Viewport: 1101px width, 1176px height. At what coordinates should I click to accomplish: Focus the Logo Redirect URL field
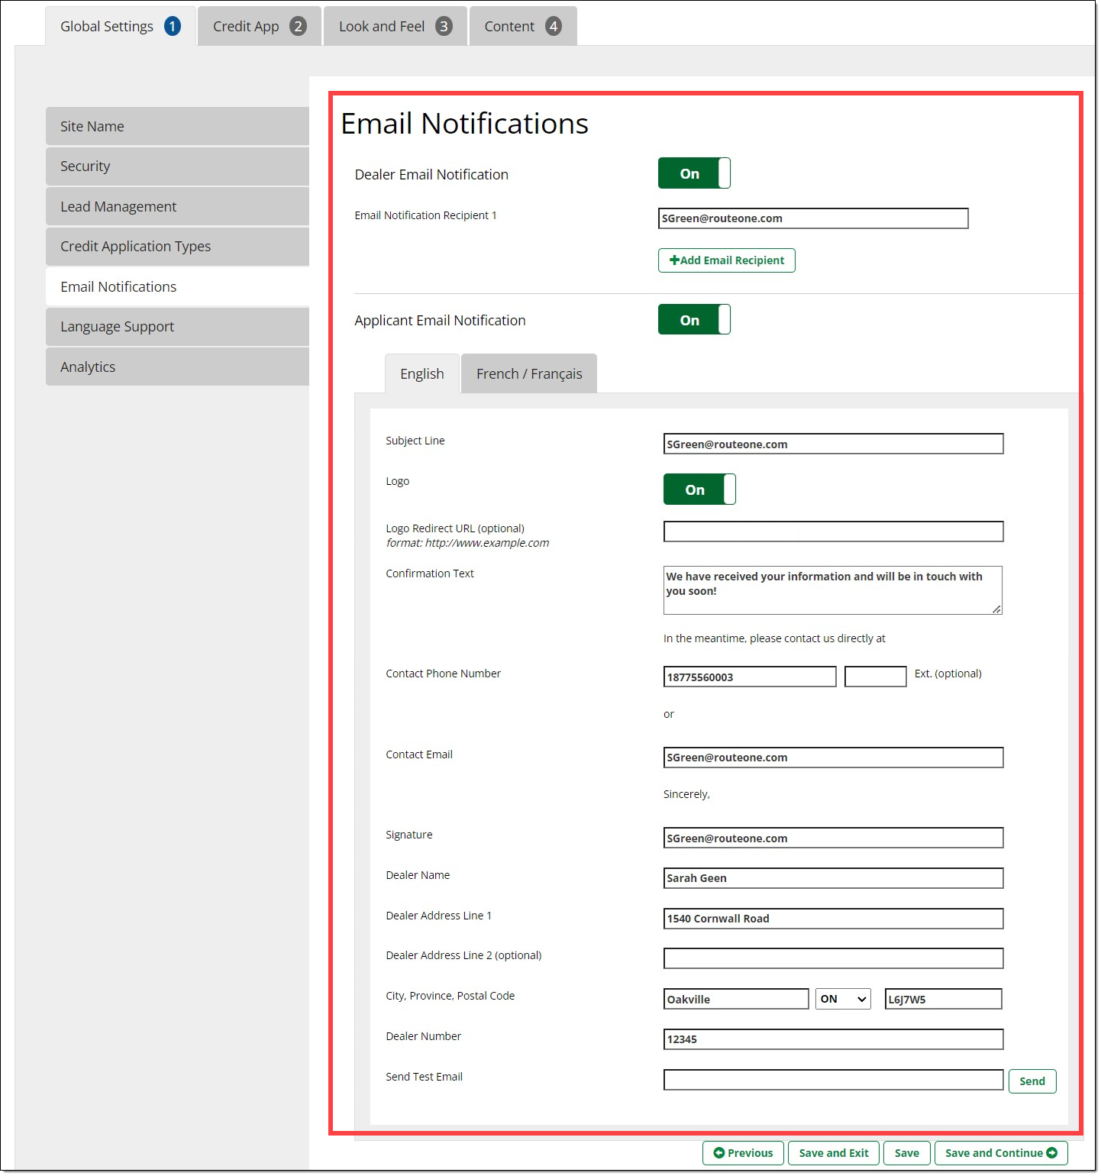point(832,531)
